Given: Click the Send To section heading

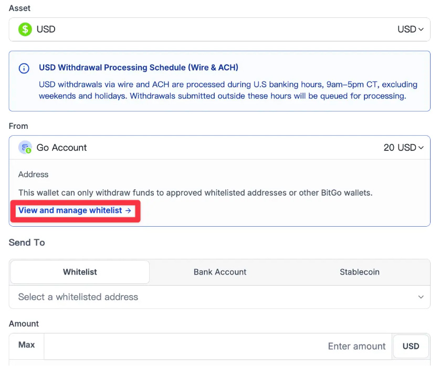Looking at the screenshot, I should click(27, 242).
